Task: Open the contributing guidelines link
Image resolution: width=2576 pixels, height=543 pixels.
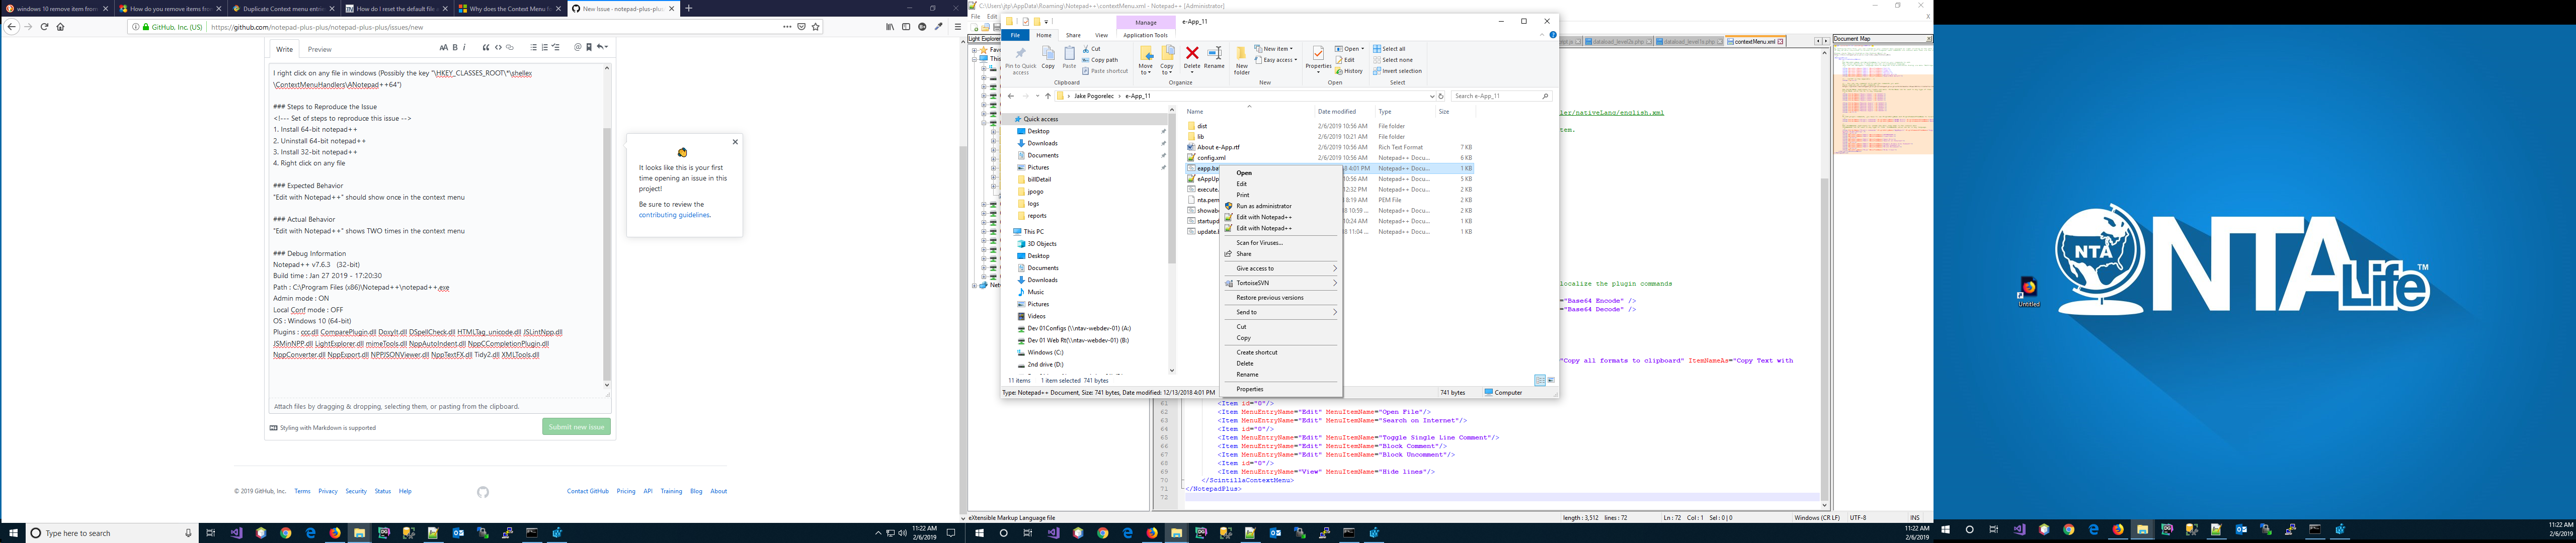Action: tap(674, 215)
